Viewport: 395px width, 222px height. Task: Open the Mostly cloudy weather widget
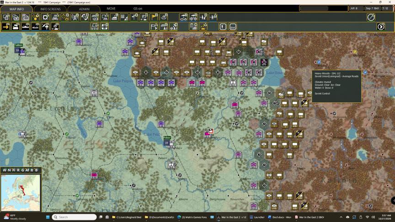pyautogui.click(x=15, y=217)
